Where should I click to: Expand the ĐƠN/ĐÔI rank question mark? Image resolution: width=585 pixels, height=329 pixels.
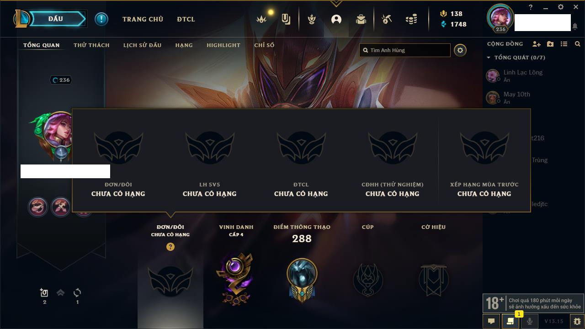tap(170, 247)
